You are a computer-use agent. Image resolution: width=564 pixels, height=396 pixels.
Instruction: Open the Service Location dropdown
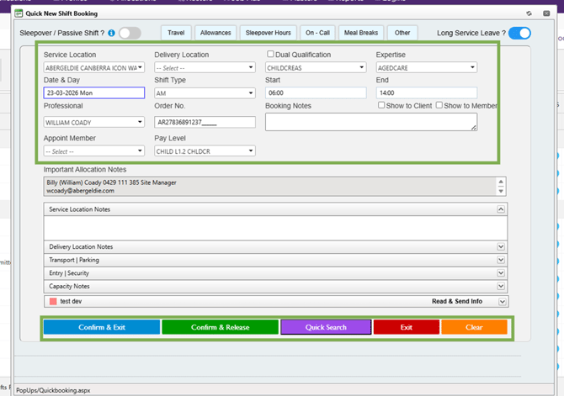(x=93, y=67)
